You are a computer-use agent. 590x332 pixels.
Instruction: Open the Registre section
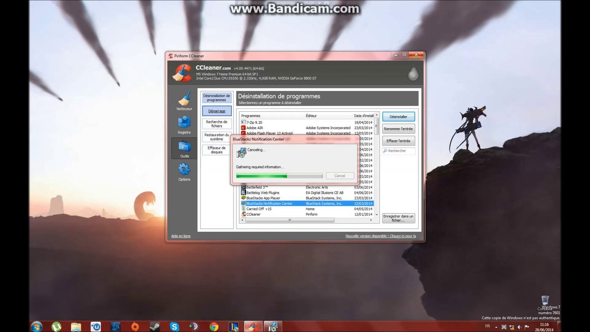(184, 125)
